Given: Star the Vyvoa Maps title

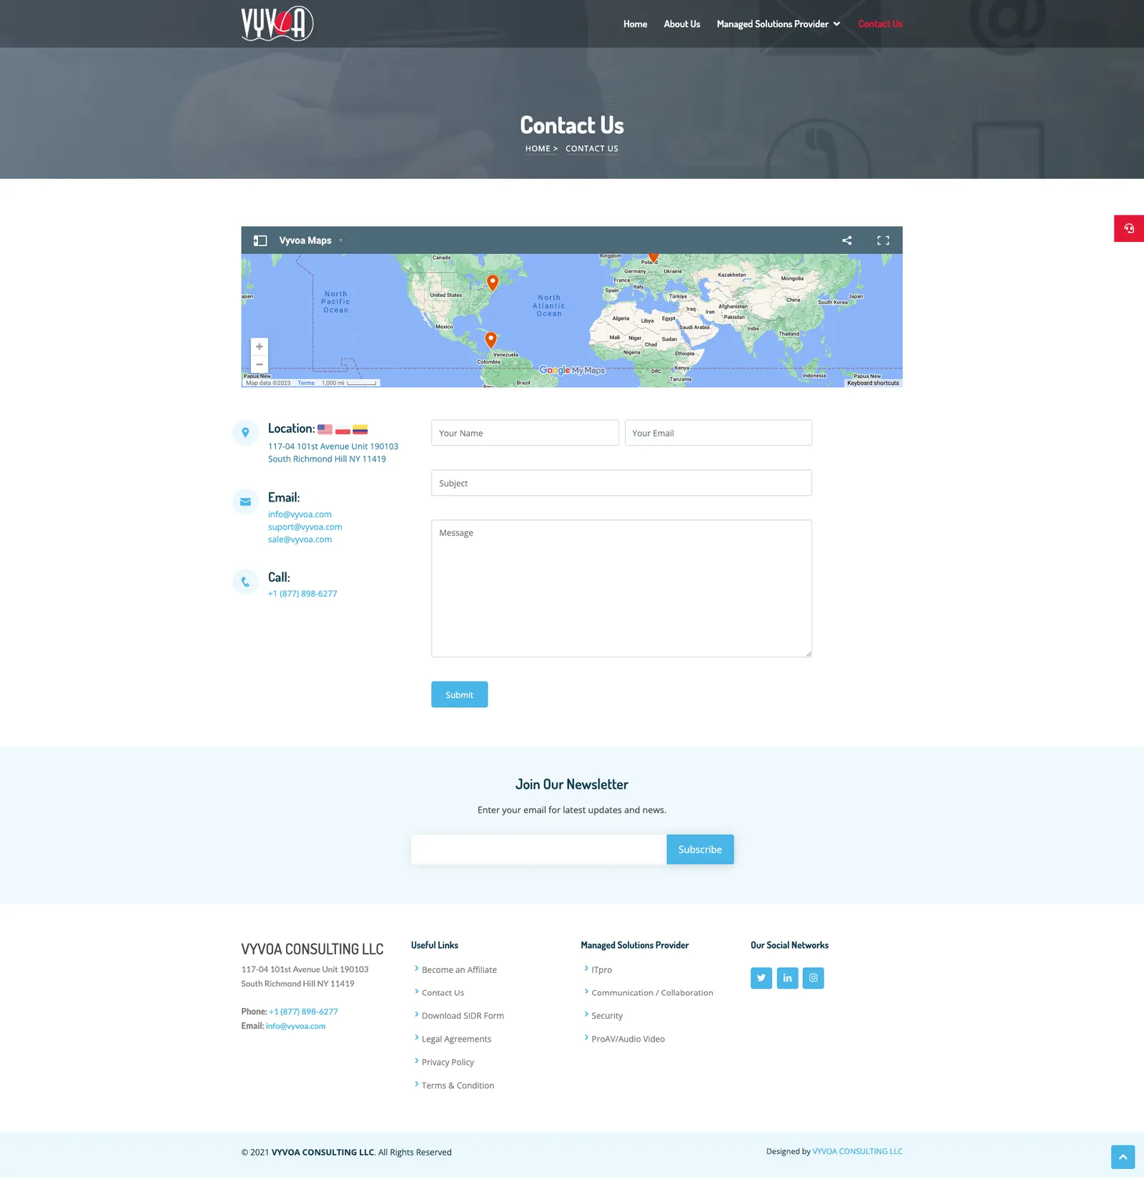Looking at the screenshot, I should tap(341, 240).
